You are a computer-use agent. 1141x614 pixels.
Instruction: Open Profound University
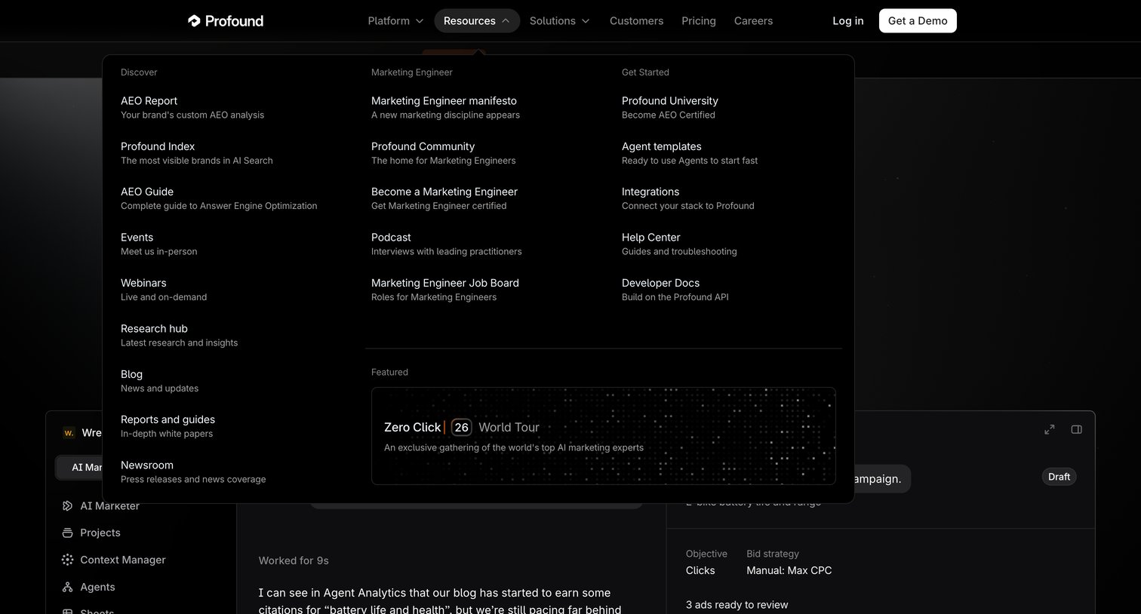[669, 107]
